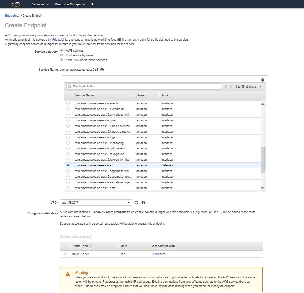Select the Find service by name option
Viewport: 304px width, 293px height.
(62, 55)
